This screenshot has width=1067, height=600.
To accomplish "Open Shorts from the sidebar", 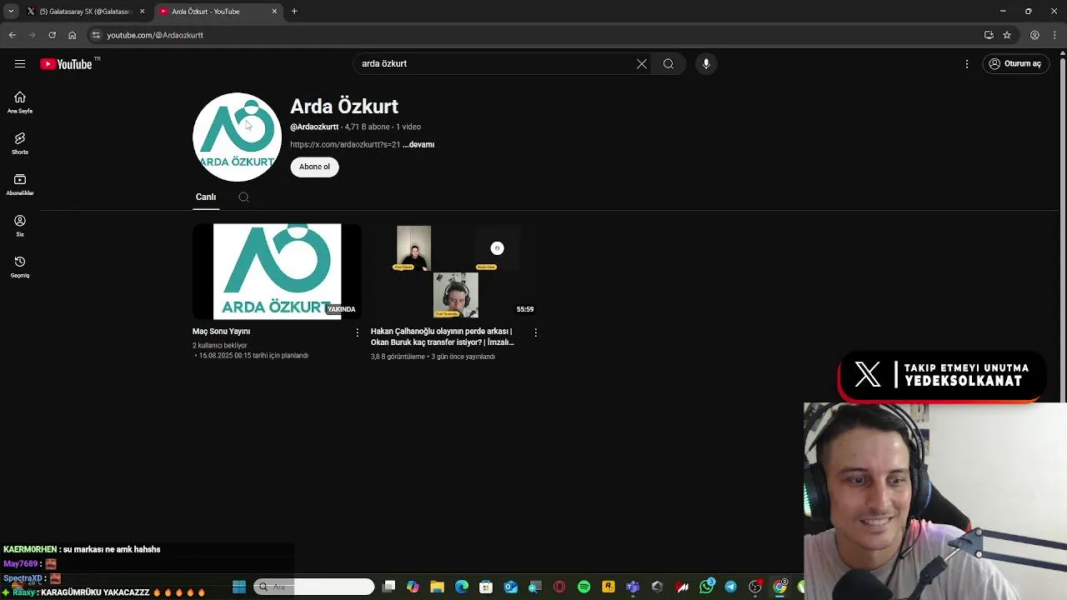I will tap(20, 143).
